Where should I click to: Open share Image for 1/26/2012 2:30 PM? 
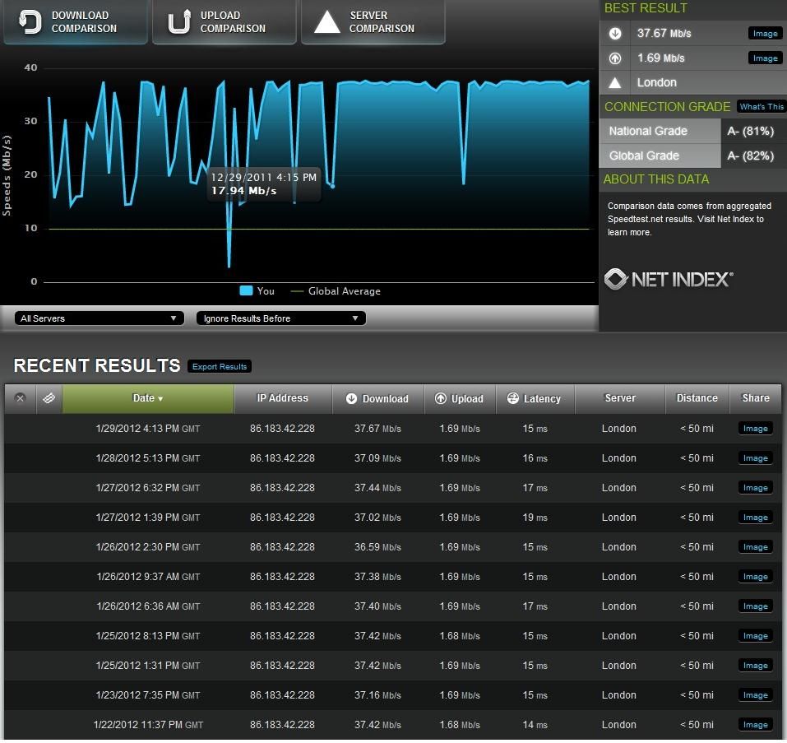pyautogui.click(x=756, y=547)
